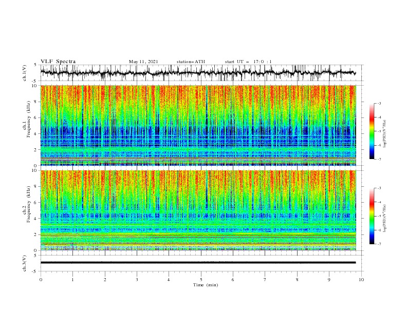Click the "ch.3(V)" waveform axis label
The image size is (407, 314).
[25, 263]
